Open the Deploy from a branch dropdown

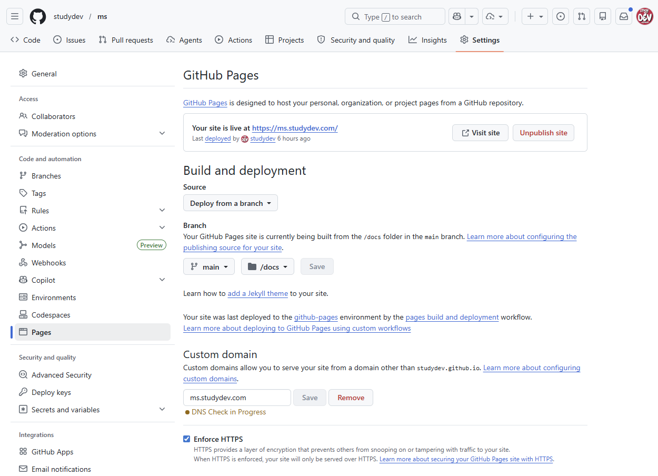pos(231,203)
